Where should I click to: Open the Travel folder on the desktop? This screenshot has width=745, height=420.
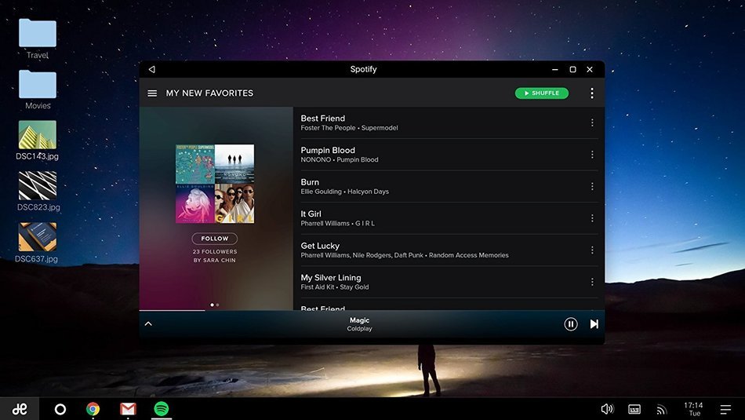coord(38,39)
